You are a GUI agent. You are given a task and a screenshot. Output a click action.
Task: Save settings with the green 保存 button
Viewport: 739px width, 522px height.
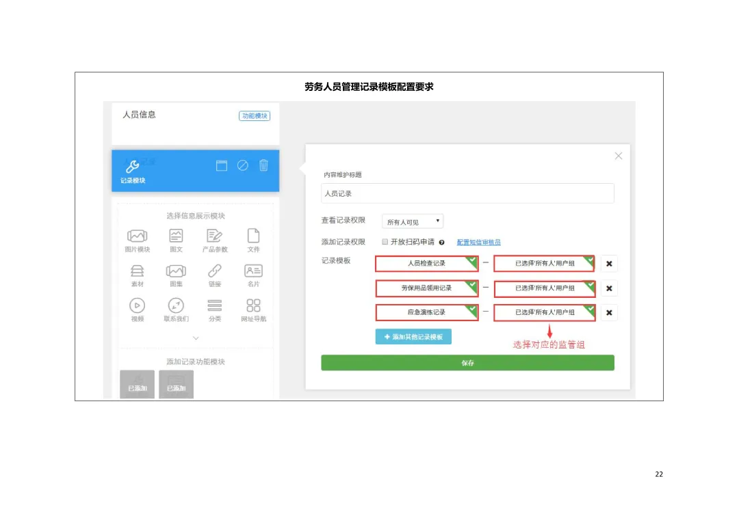[x=467, y=363]
